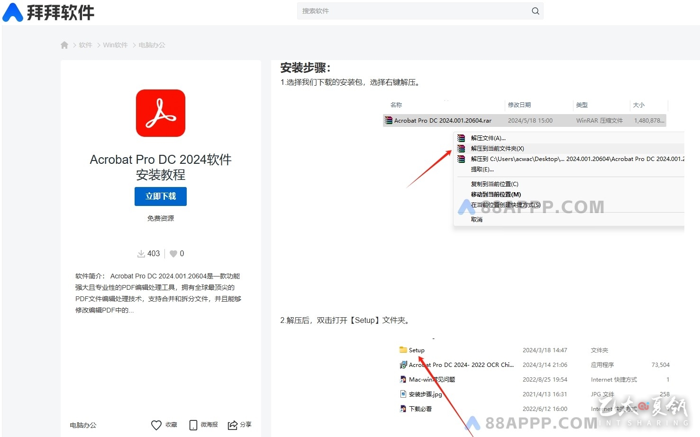Open the 电脑办公 breadcrumb link

[152, 45]
